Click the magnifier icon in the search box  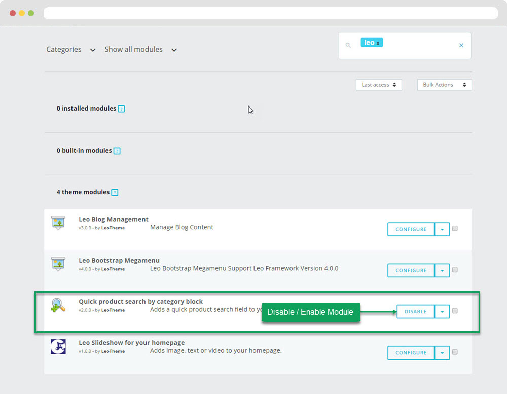click(x=348, y=45)
